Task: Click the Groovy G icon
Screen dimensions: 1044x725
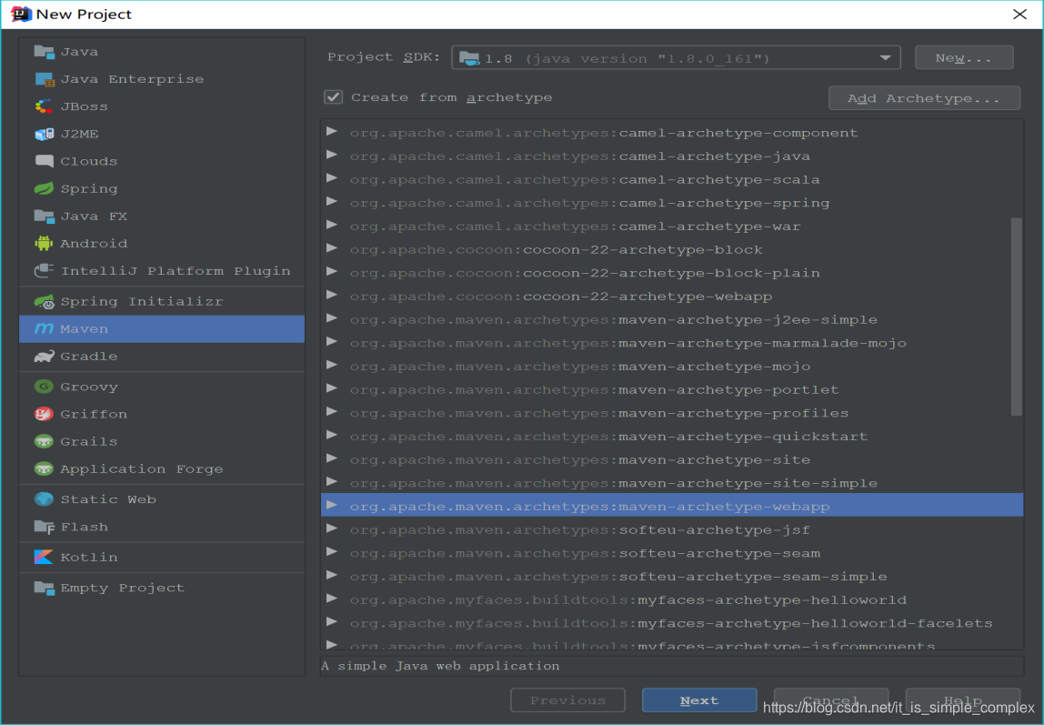Action: (44, 387)
